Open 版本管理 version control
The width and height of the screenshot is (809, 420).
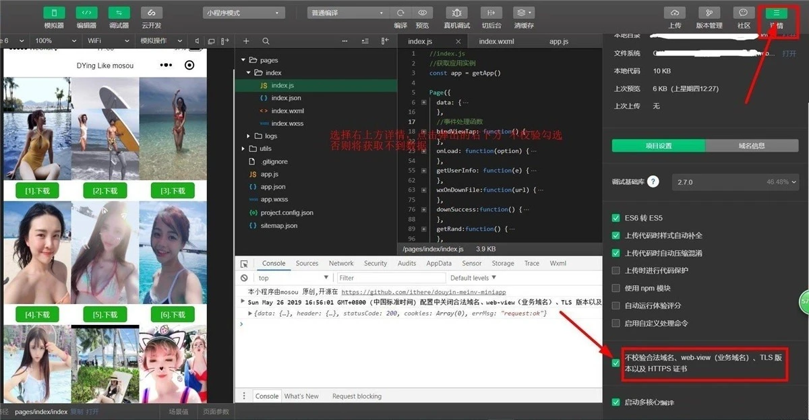point(709,13)
